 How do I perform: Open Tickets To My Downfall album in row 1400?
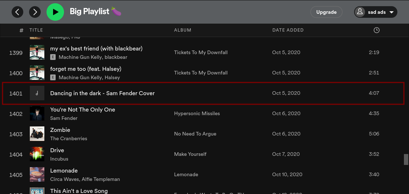point(201,73)
